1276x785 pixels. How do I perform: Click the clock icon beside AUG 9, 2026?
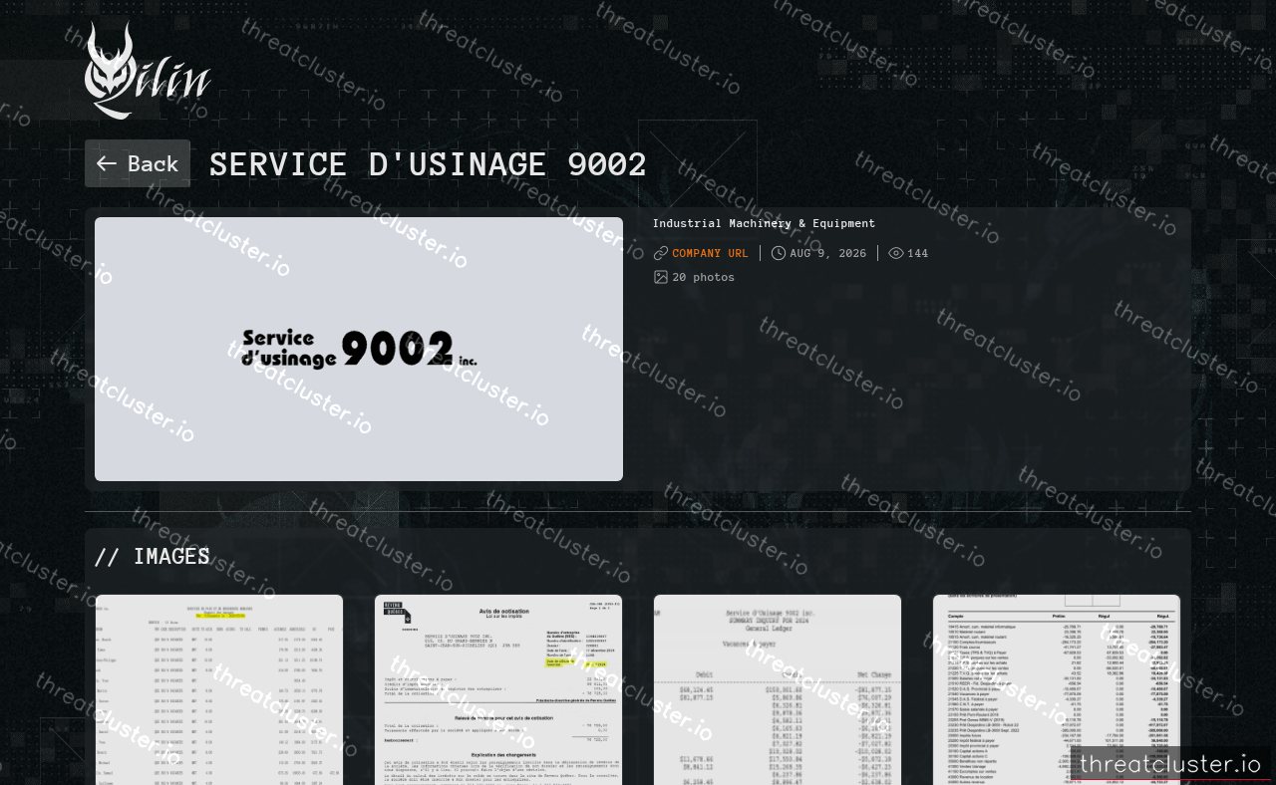click(779, 253)
